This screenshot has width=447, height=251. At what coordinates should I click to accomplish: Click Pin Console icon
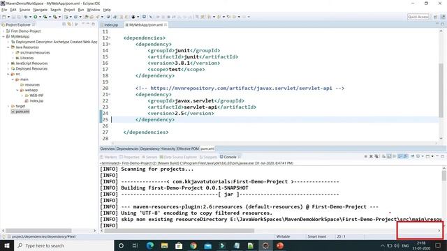[413, 156]
